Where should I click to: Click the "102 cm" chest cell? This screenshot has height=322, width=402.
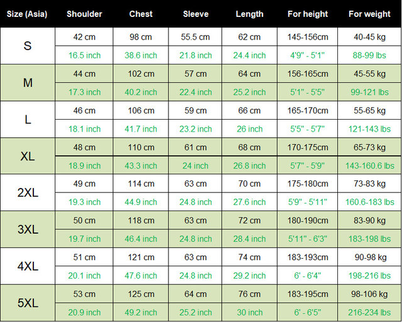click(x=141, y=74)
